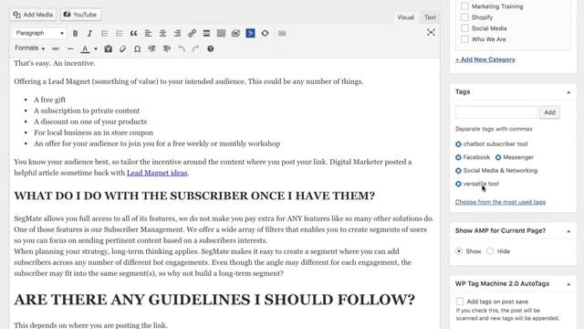Click the blue arrow shortcode icon
Image resolution: width=584 pixels, height=329 pixels.
click(x=250, y=33)
